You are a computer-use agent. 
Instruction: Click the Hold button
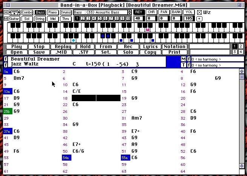point(85,47)
